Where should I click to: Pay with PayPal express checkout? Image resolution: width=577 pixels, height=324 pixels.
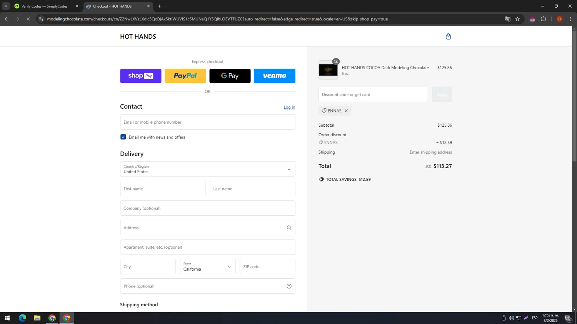tap(185, 76)
